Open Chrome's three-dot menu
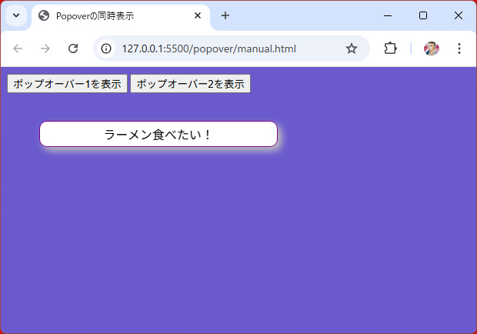Viewport: 477px width, 334px height. tap(459, 48)
